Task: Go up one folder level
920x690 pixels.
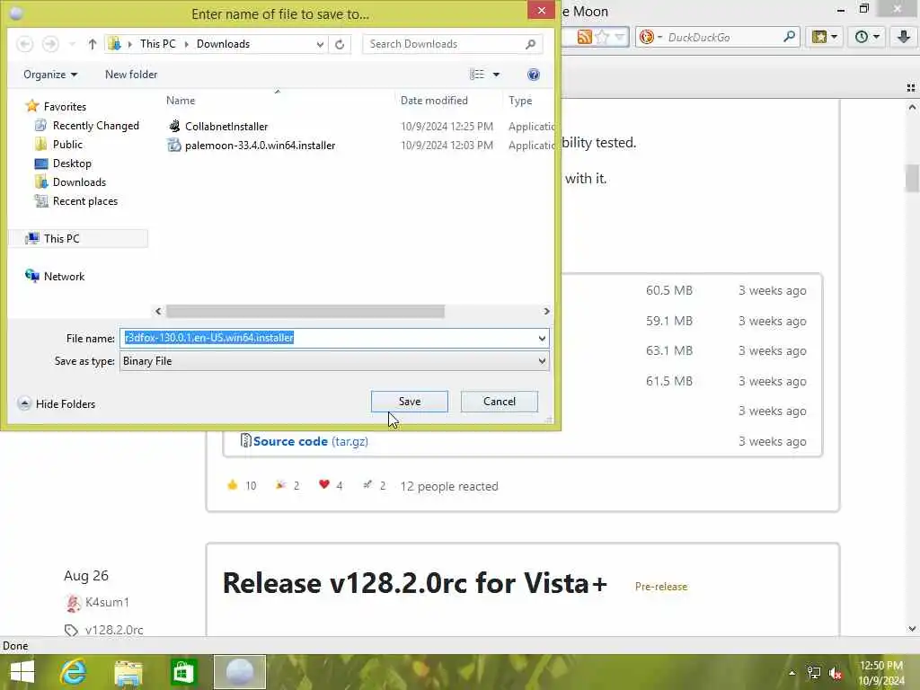Action: (x=93, y=44)
